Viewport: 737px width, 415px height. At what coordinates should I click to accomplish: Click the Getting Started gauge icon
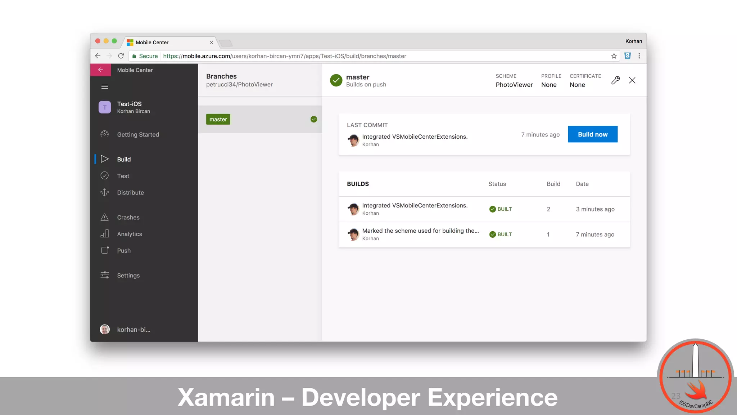click(x=104, y=134)
